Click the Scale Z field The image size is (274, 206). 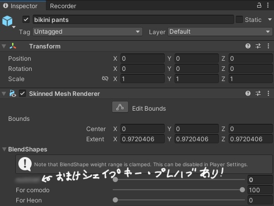tap(251, 79)
